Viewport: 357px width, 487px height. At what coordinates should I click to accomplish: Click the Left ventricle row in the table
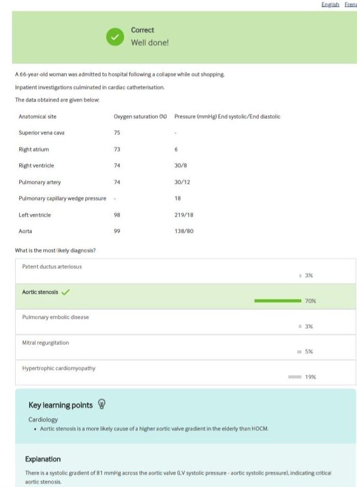(35, 215)
